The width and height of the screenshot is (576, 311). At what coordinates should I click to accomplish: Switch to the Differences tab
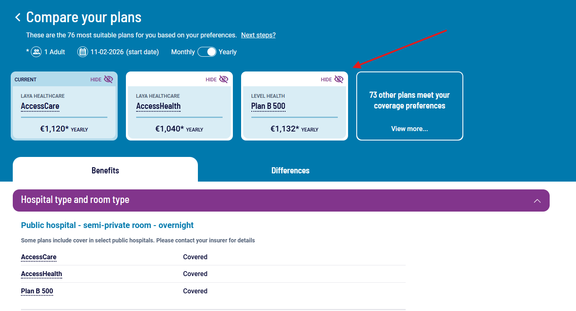[290, 170]
